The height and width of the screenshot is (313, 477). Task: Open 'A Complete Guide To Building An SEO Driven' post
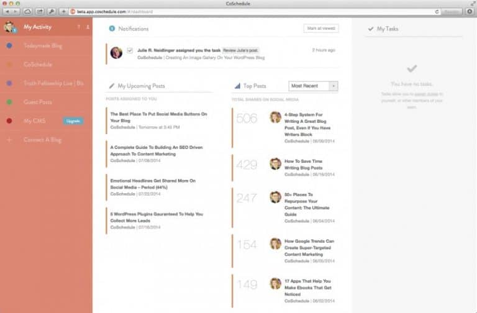(157, 150)
